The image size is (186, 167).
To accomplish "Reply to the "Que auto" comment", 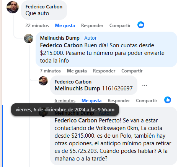I will pos(92,26).
